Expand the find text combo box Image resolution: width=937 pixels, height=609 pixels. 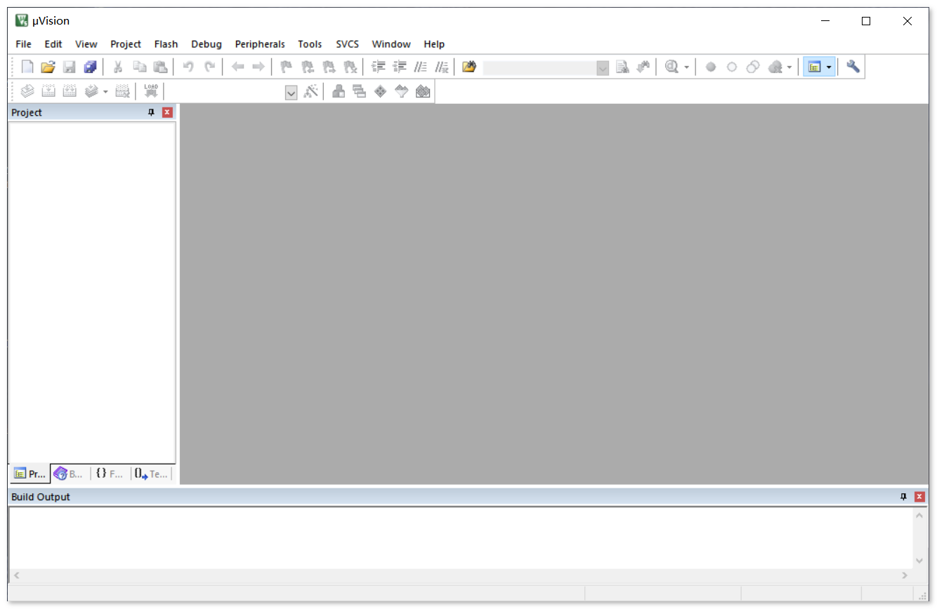(x=603, y=68)
